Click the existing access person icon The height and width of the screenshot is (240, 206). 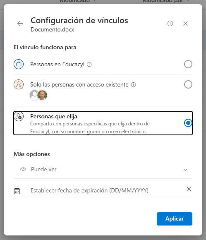click(19, 84)
